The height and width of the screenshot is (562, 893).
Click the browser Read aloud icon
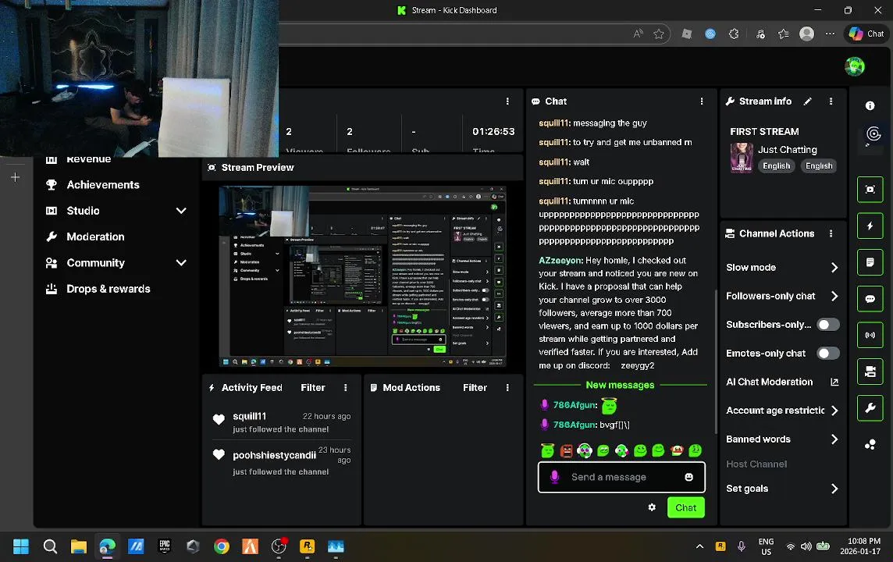638,34
